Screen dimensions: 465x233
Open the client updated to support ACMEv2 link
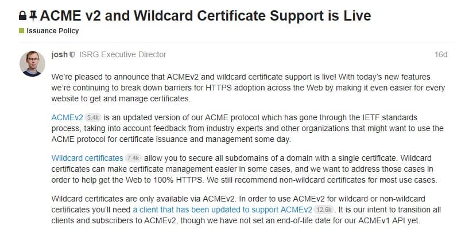point(222,209)
